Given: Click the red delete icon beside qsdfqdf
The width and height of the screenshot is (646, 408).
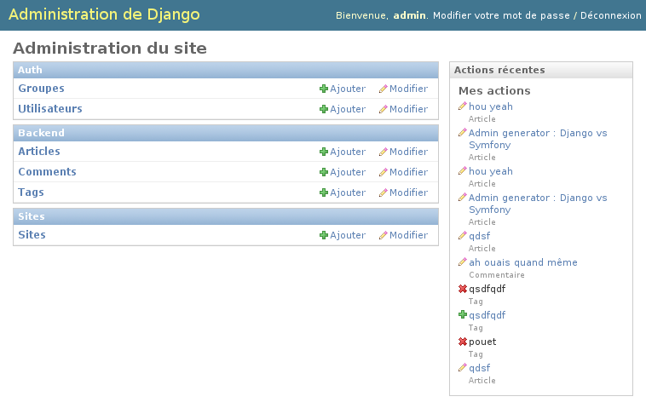Looking at the screenshot, I should coord(463,289).
